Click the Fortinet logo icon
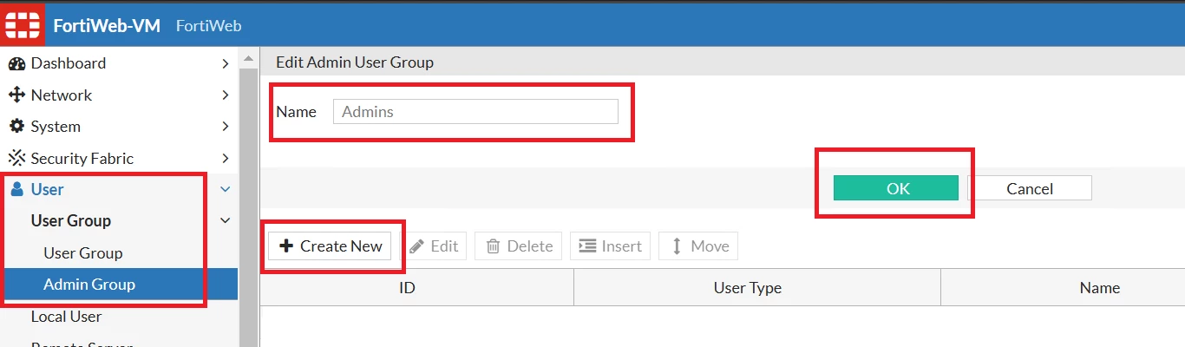This screenshot has width=1185, height=347. 22,25
